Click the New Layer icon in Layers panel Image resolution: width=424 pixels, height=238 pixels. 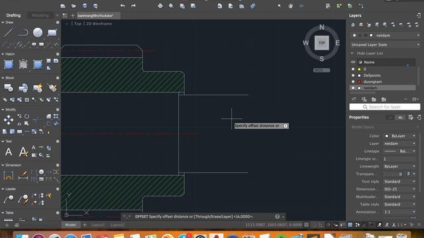(x=353, y=25)
